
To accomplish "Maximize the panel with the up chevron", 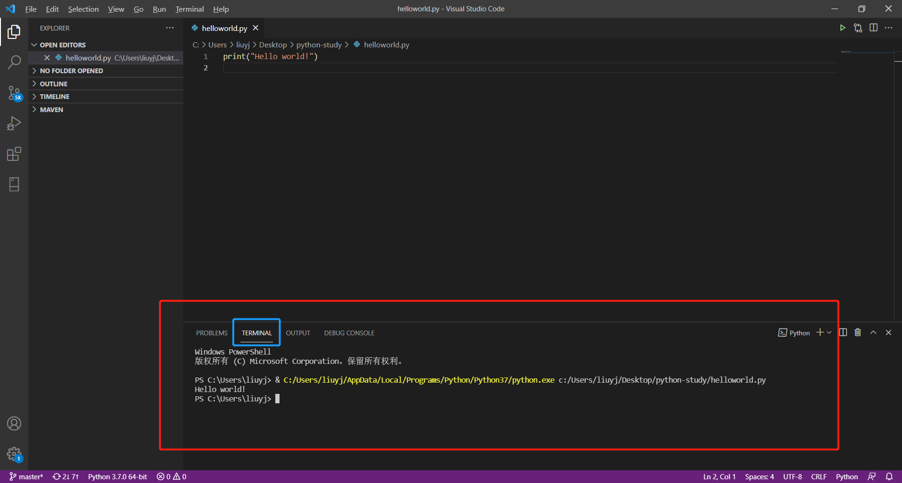I will click(873, 332).
